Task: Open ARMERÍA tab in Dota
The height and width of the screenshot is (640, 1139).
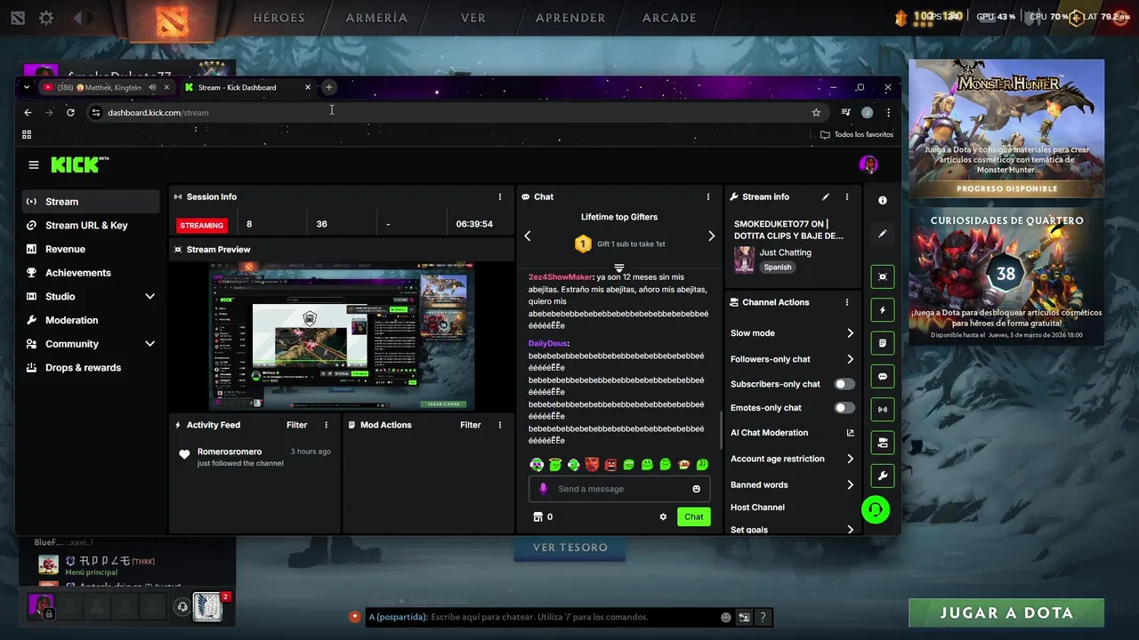Action: coord(376,18)
